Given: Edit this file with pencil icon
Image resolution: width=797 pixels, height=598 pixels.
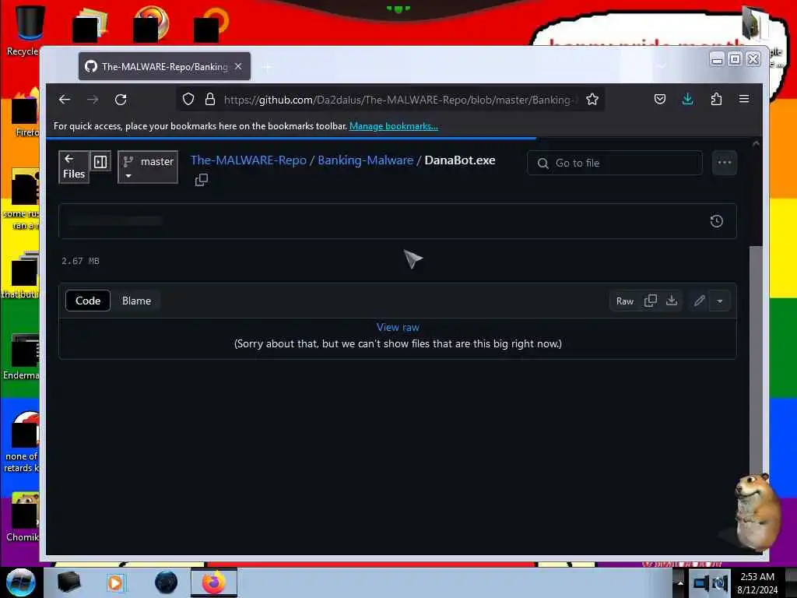Looking at the screenshot, I should point(700,301).
